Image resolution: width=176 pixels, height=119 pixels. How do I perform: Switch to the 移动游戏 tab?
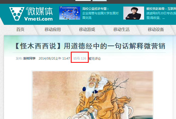[87, 30]
